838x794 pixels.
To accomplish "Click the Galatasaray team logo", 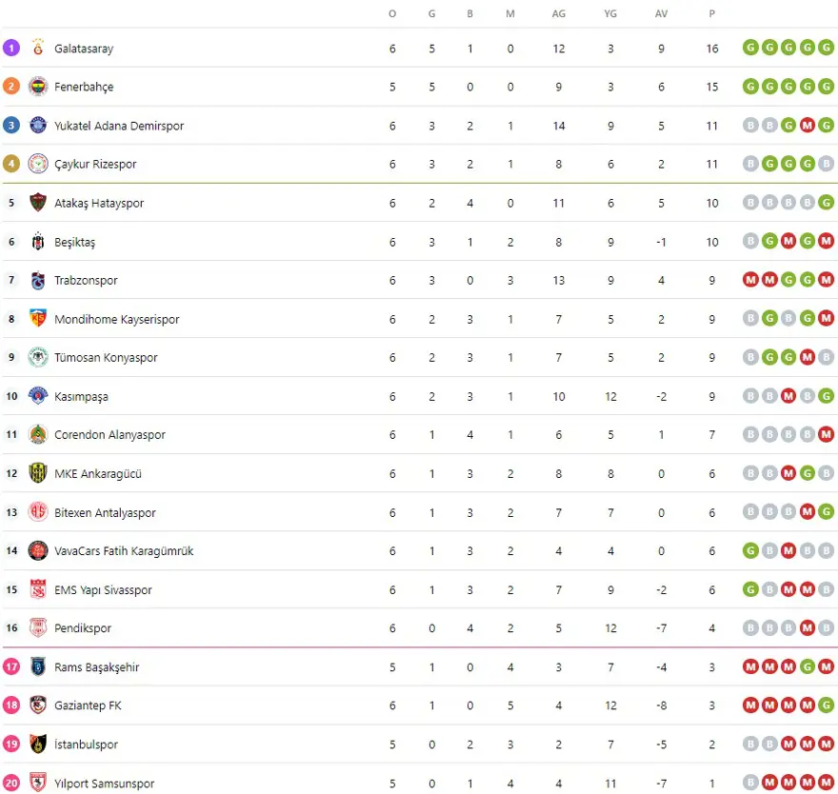I will [x=38, y=48].
